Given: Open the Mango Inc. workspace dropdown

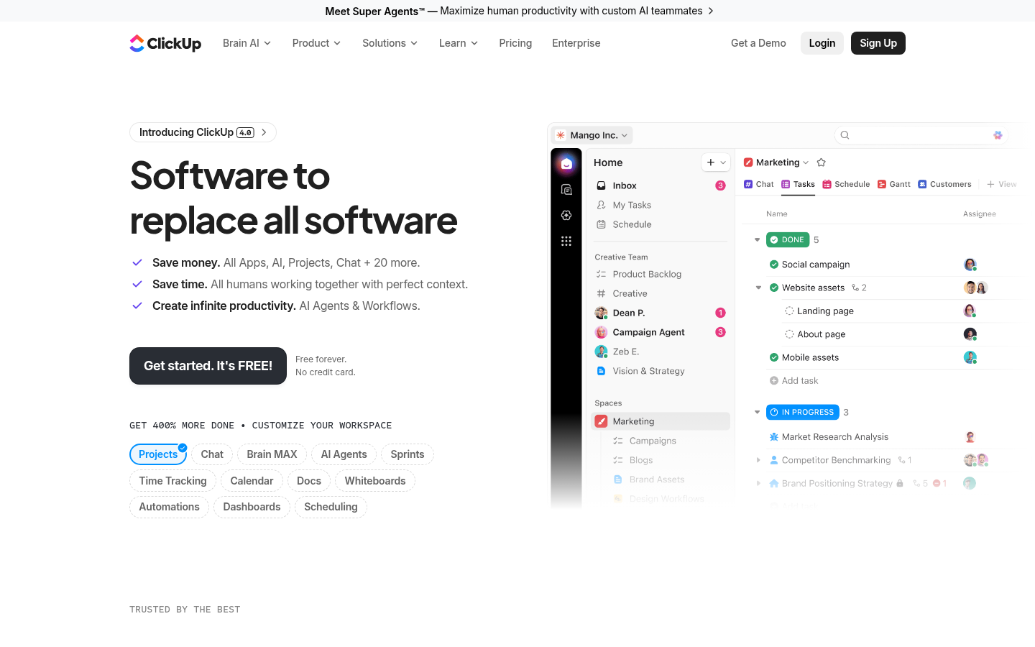Looking at the screenshot, I should click(592, 135).
